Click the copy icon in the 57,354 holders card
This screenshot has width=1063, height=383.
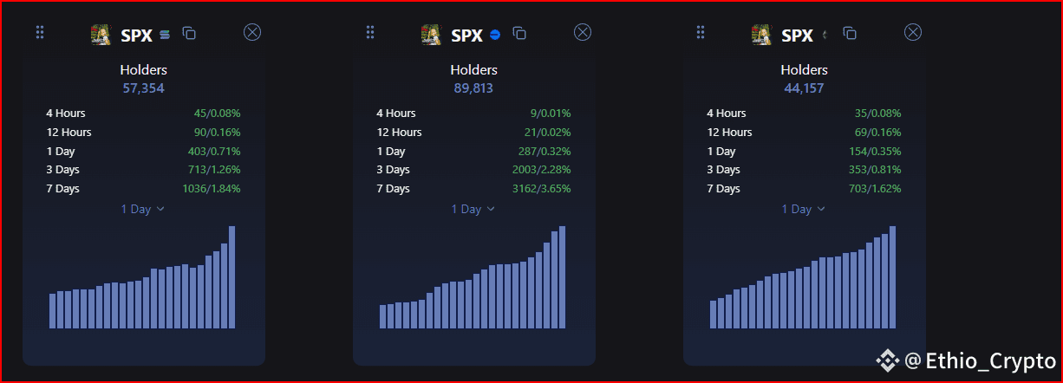click(189, 34)
